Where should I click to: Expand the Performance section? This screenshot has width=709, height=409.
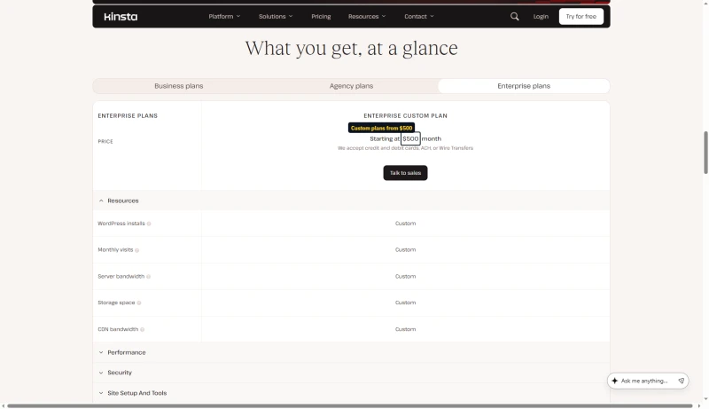click(x=351, y=352)
